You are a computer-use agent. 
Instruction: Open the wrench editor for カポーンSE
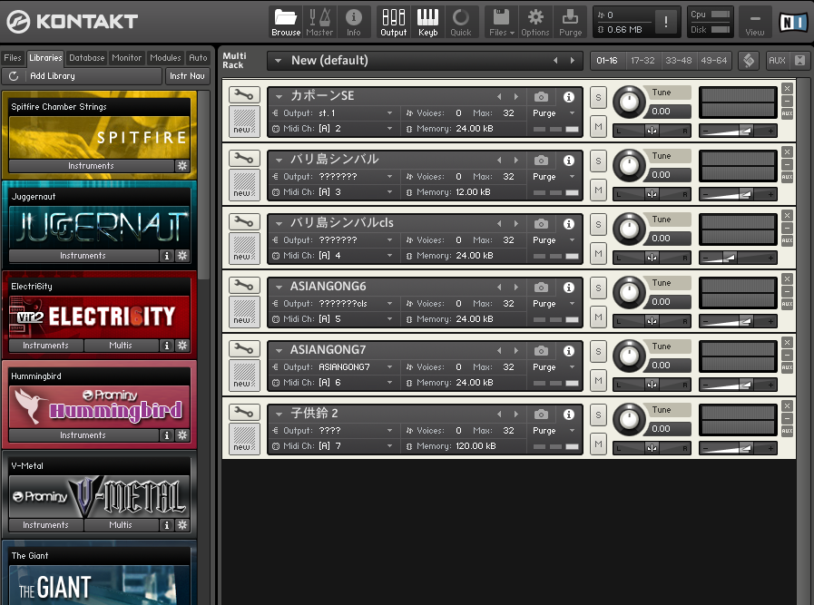(244, 95)
